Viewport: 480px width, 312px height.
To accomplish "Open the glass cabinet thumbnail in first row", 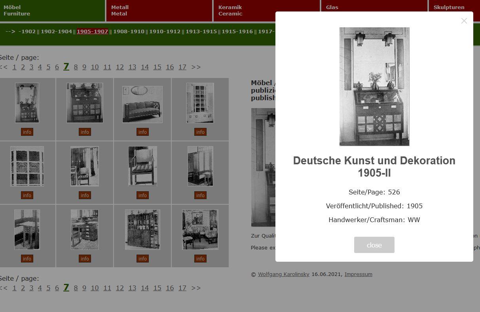I will (200, 103).
